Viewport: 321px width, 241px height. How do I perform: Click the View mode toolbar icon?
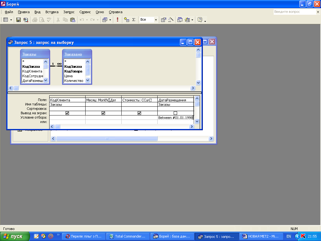tap(6, 20)
